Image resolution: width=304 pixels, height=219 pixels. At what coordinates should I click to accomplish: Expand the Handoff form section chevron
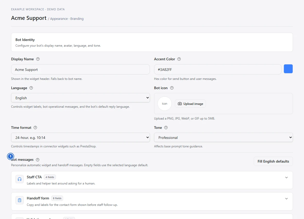[286, 199]
